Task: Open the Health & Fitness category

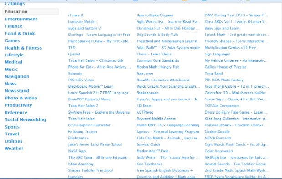Action: (x=23, y=48)
